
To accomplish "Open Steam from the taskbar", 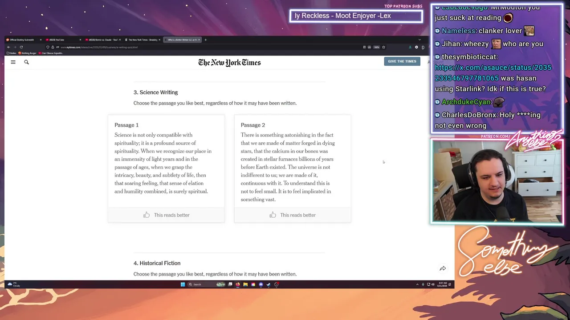I will click(269, 284).
